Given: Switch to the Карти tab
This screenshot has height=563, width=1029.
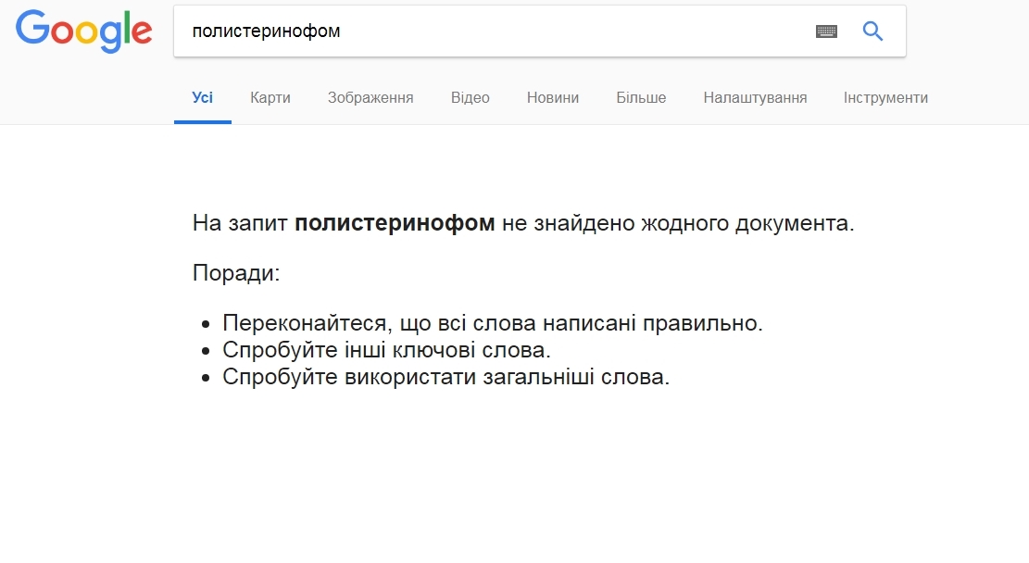Looking at the screenshot, I should (270, 98).
